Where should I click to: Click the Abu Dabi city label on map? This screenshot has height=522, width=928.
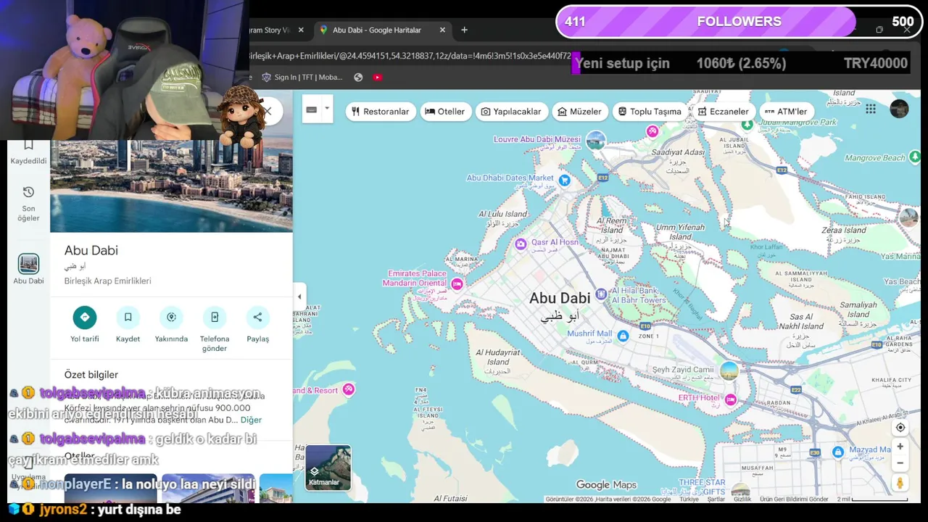(x=559, y=298)
